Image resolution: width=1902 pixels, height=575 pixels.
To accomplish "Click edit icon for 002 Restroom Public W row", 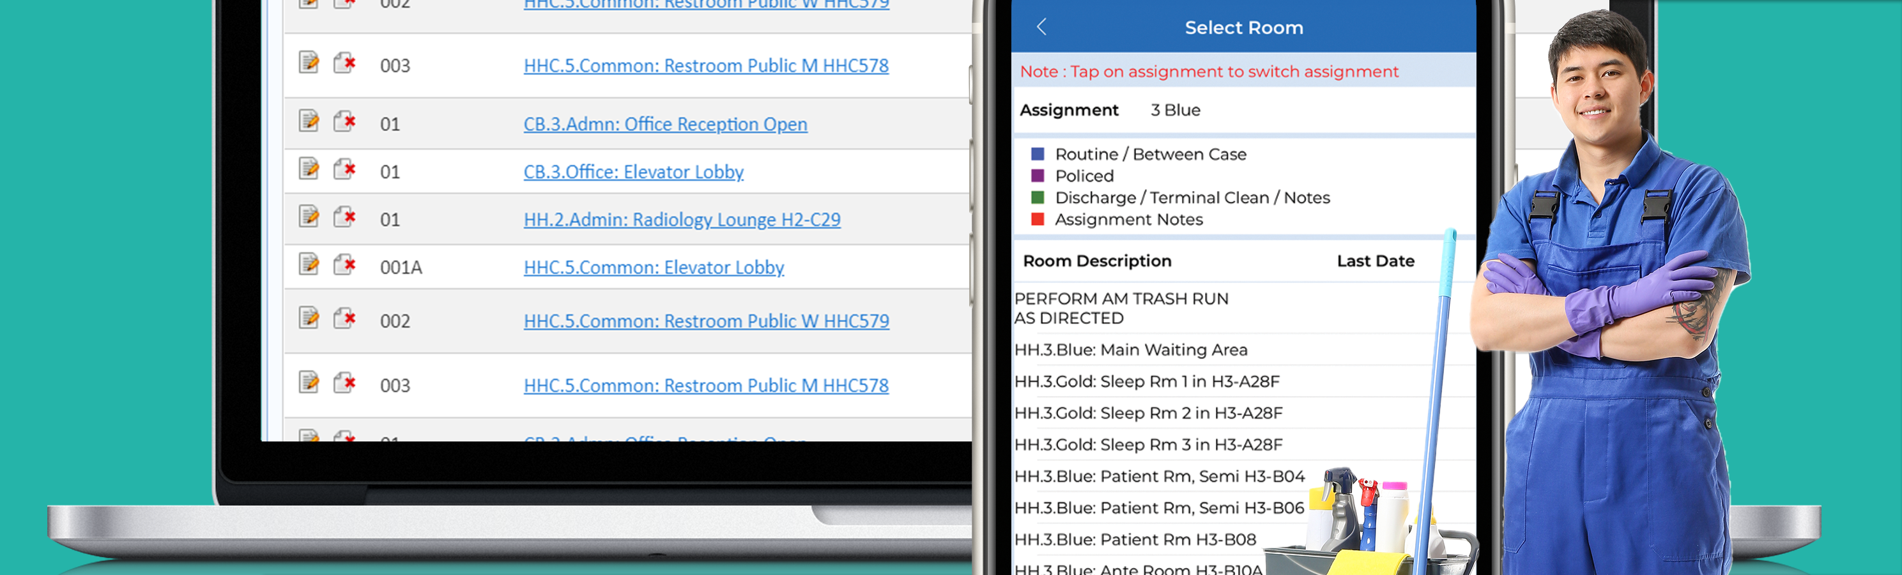I will click(x=309, y=318).
